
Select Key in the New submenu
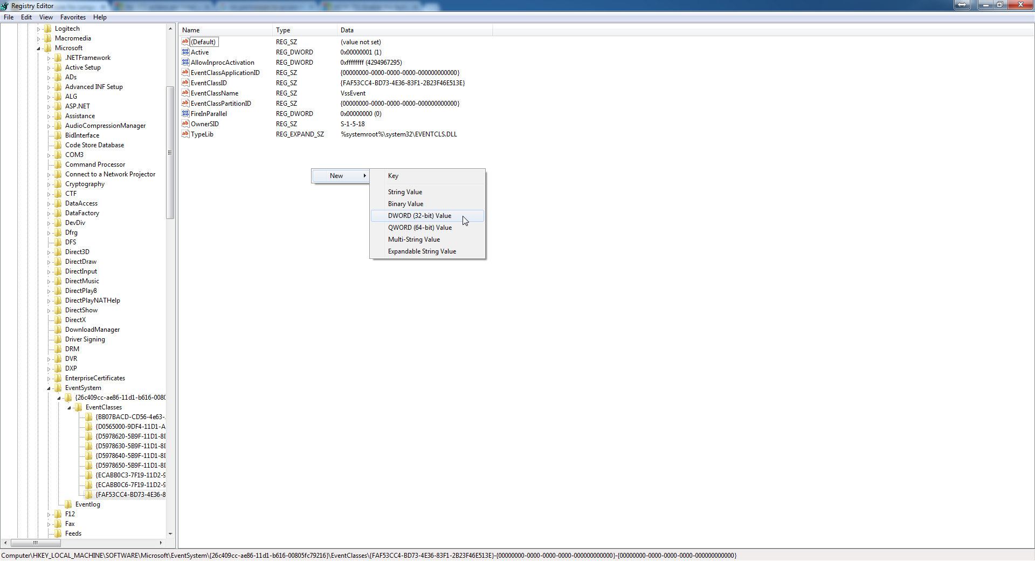[x=393, y=176]
